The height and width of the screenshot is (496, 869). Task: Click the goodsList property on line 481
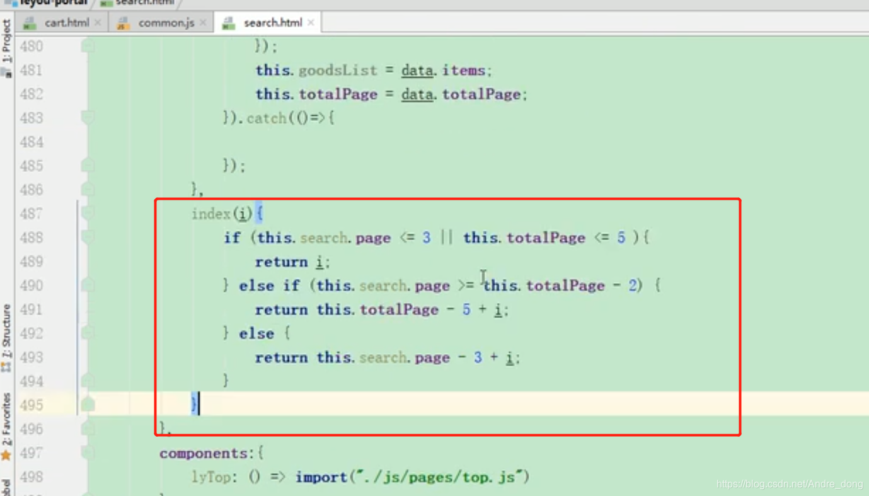pyautogui.click(x=338, y=70)
